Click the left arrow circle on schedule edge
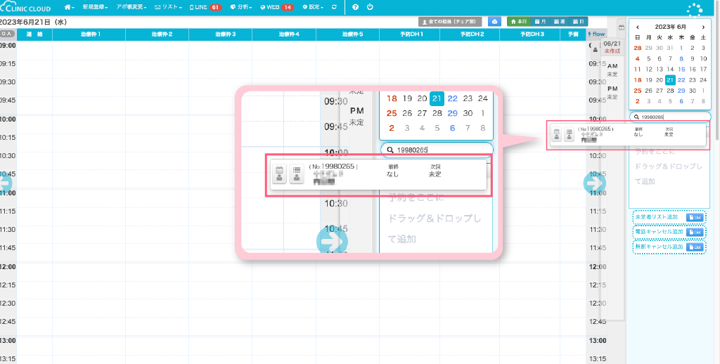Viewport: 720px width, 364px height. [4, 183]
